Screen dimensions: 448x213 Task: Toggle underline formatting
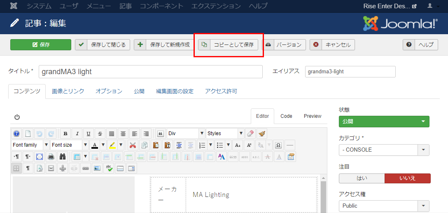pyautogui.click(x=89, y=133)
